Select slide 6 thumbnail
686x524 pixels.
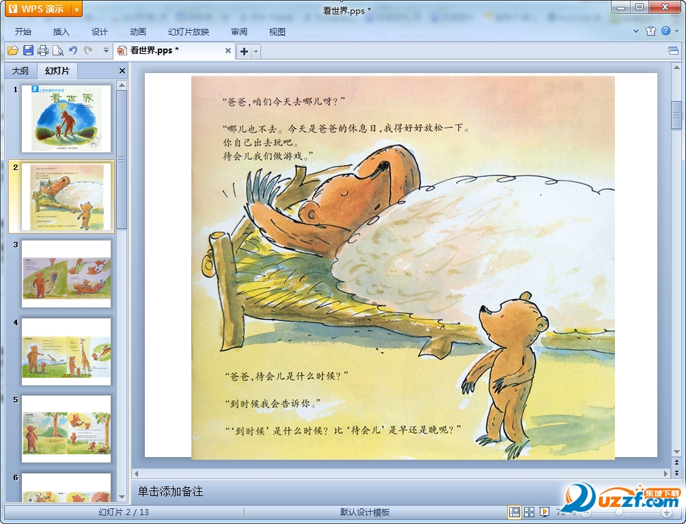coord(66,488)
